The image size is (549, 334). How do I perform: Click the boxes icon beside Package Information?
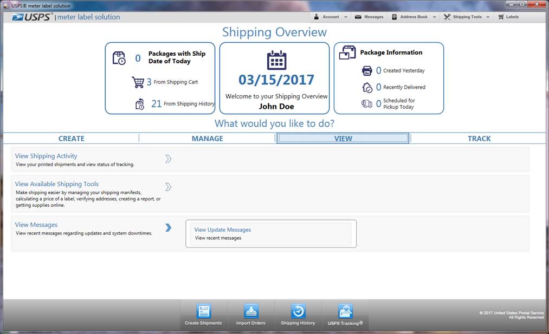point(347,53)
